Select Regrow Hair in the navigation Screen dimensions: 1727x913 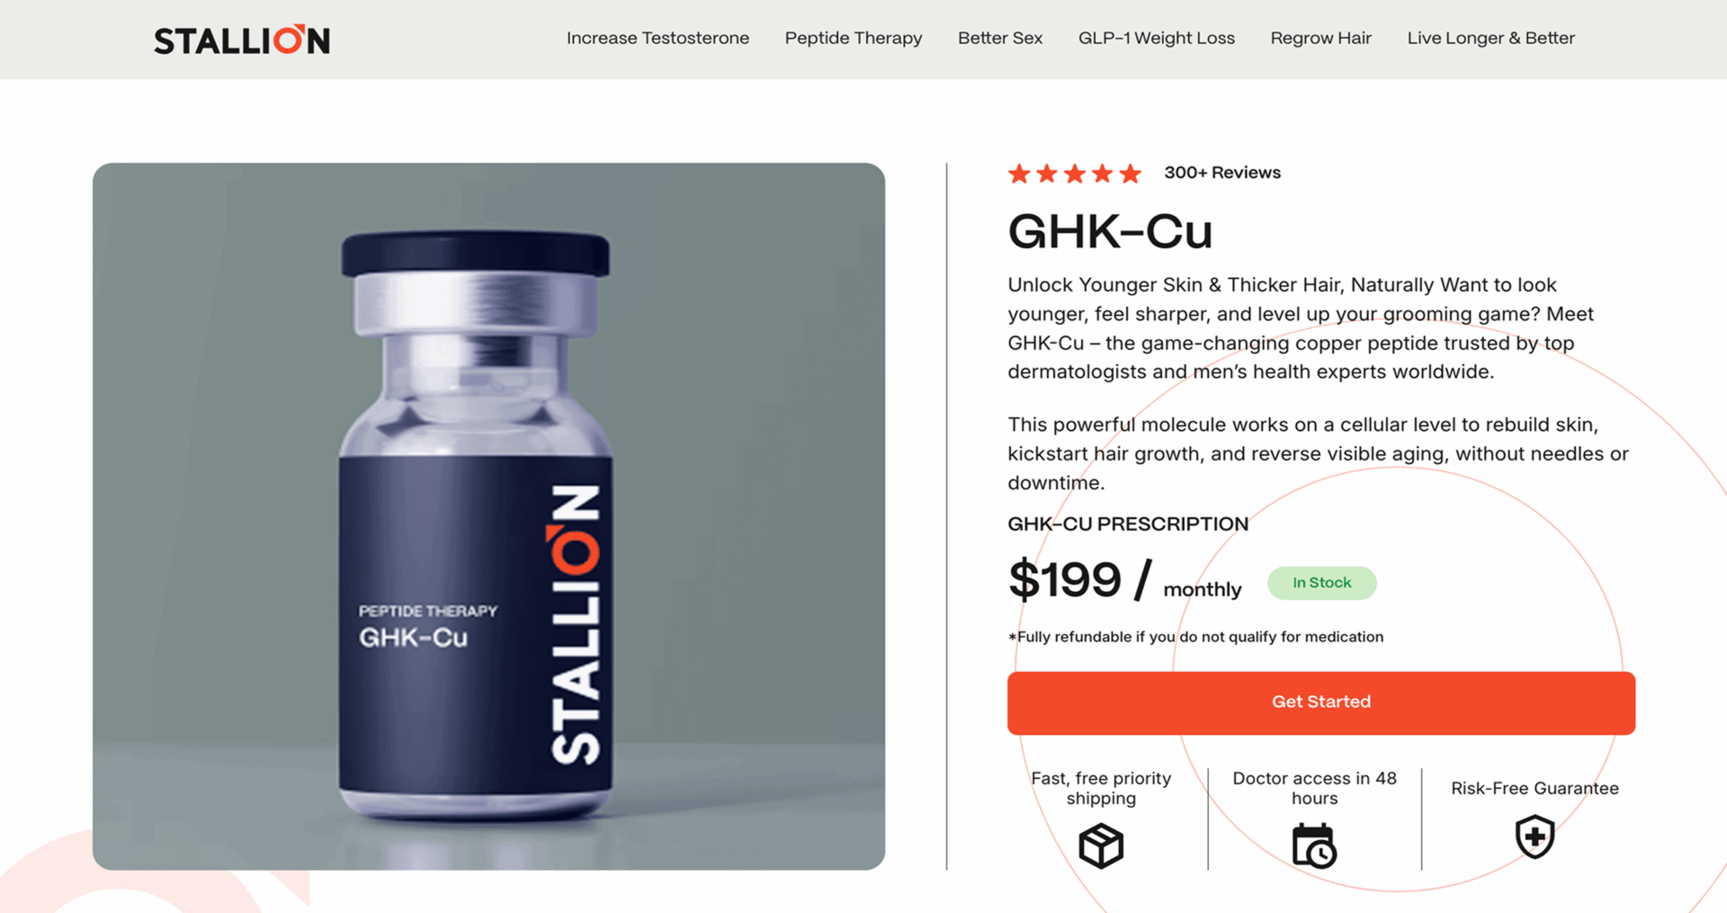(1320, 38)
